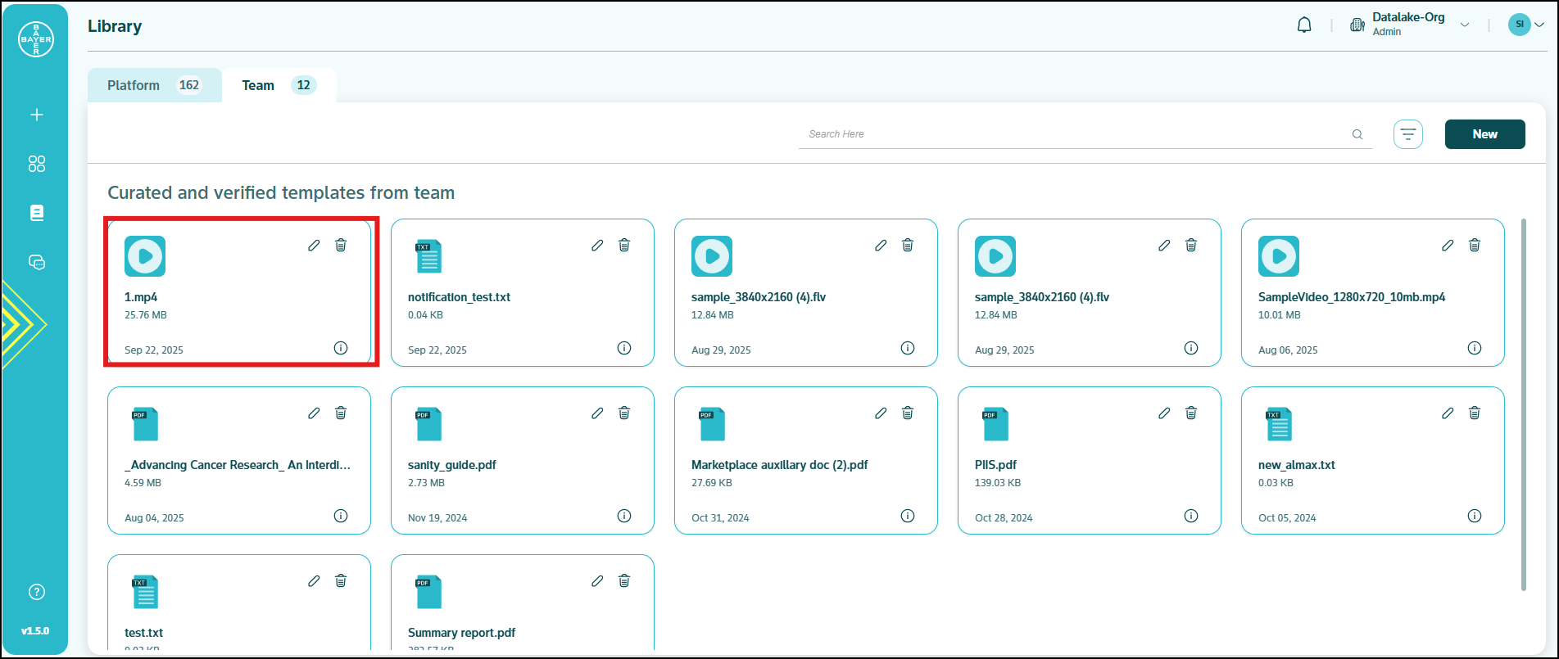Show info for SampleVideo_1280x720_10mb.mp4

click(x=1474, y=348)
